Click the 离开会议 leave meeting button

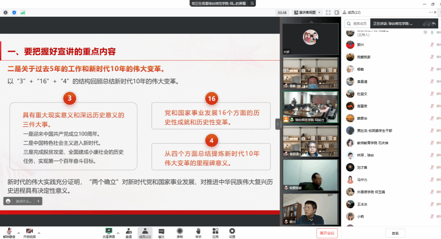pos(327,233)
